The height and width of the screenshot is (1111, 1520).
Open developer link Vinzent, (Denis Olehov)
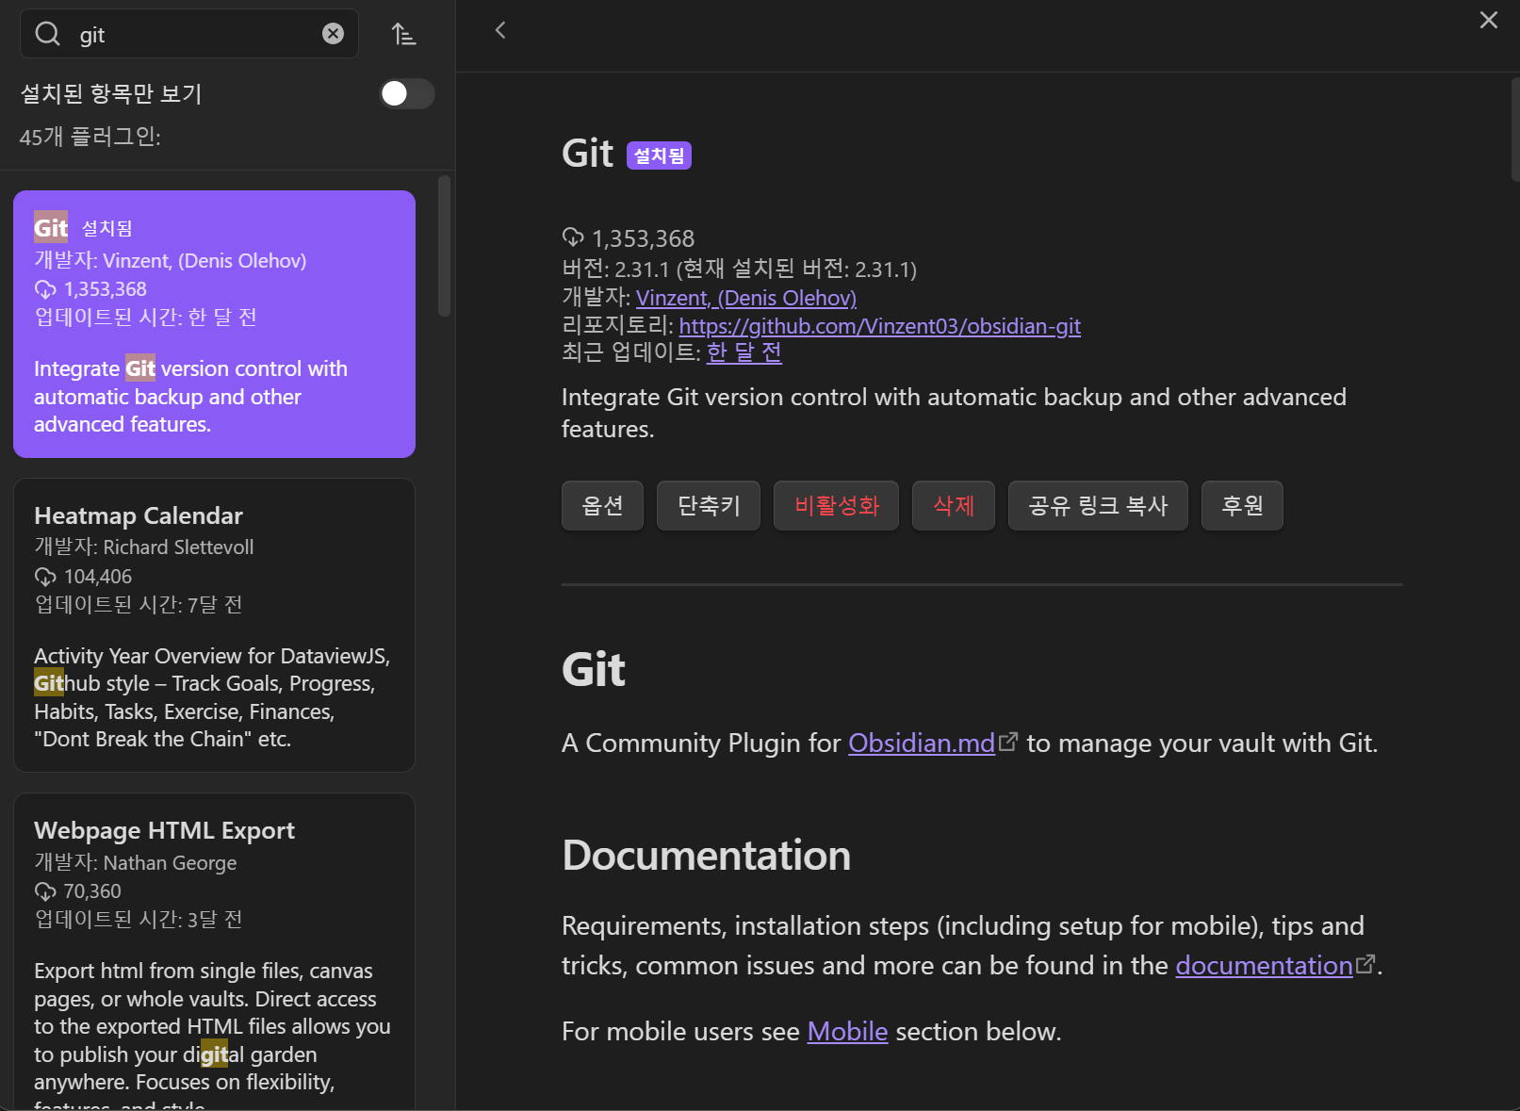point(746,298)
